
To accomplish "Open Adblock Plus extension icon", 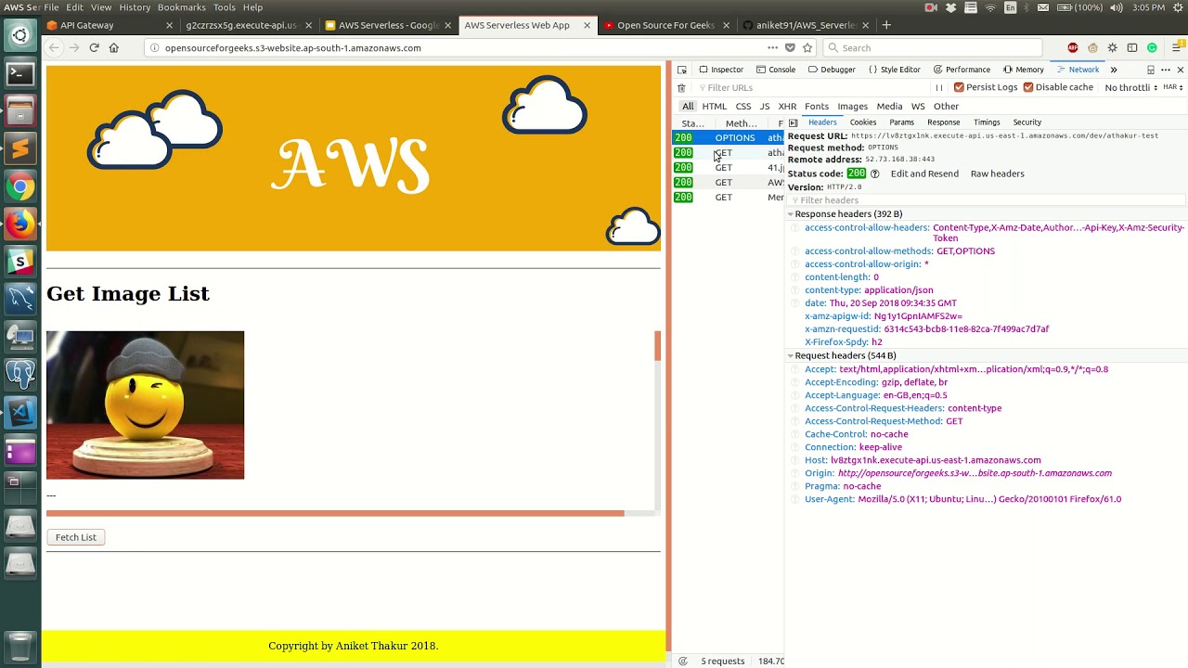I will pyautogui.click(x=1073, y=47).
